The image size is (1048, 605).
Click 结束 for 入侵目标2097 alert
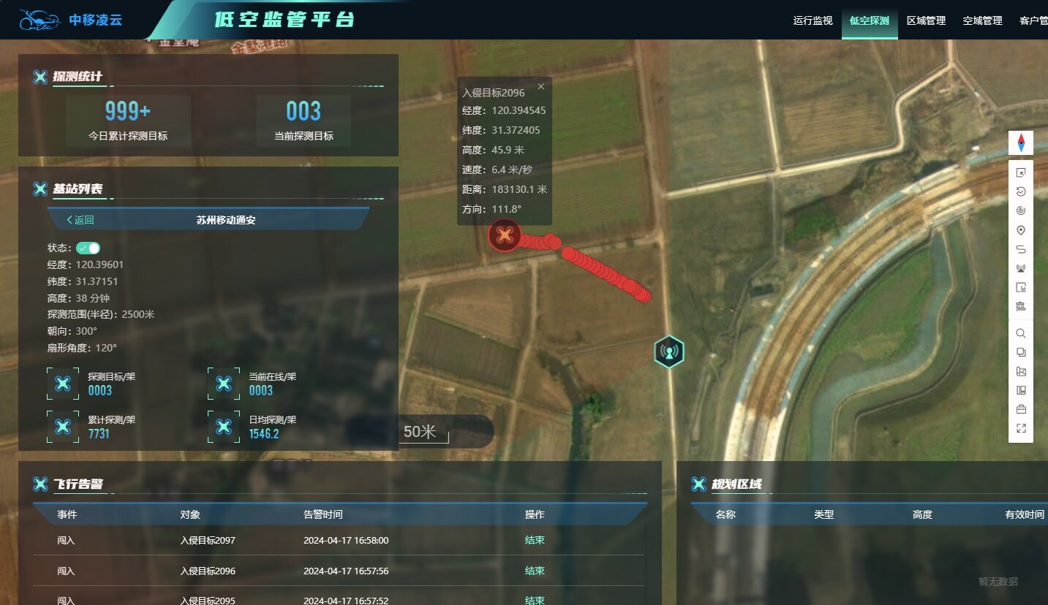coord(535,541)
